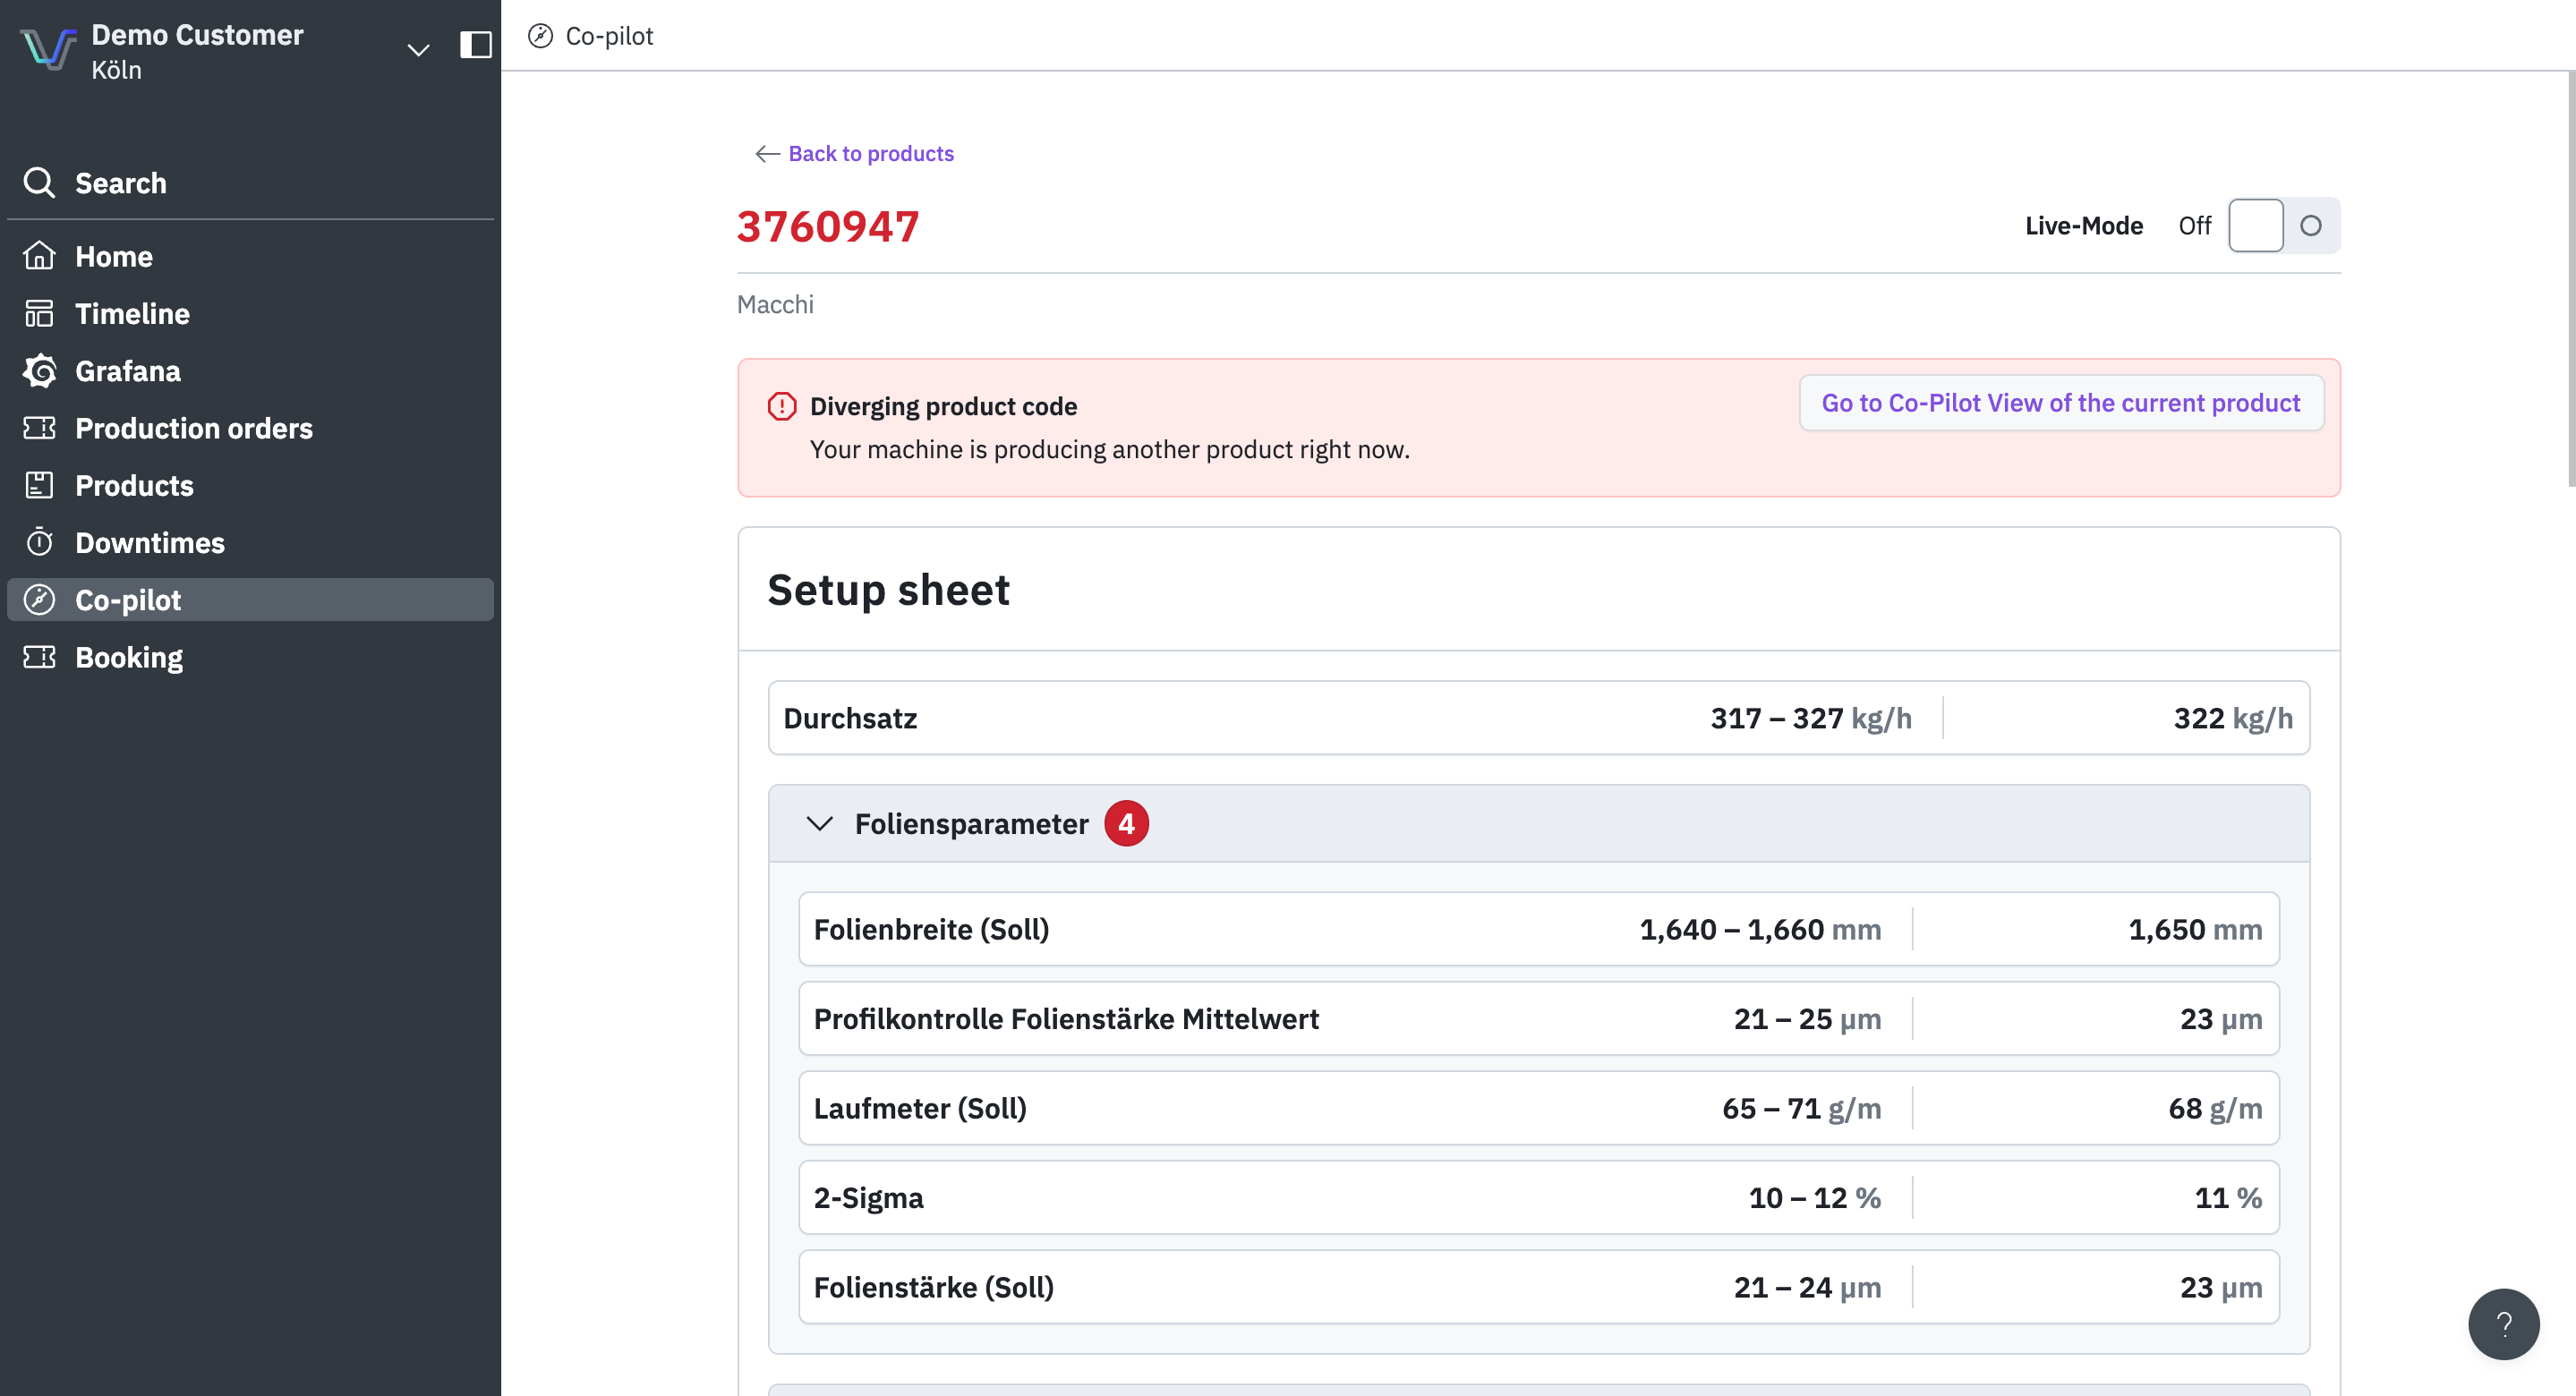Click the Macchi machine name
Screen dimensions: 2576x1396
(775, 304)
